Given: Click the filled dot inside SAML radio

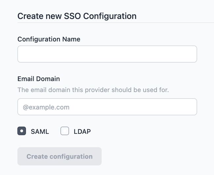Looking at the screenshot, I should tap(22, 131).
